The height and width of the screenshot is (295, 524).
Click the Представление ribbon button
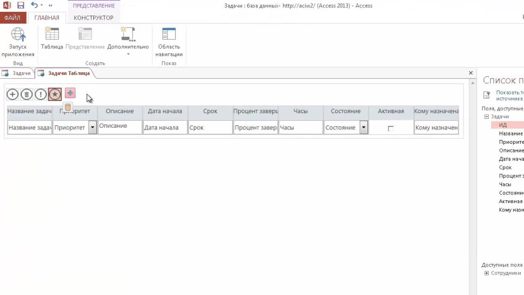85,39
